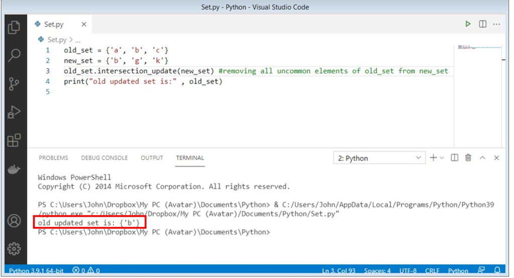Screen dimensions: 514x278
Task: Select the Set.py editor tab
Action: coord(60,24)
